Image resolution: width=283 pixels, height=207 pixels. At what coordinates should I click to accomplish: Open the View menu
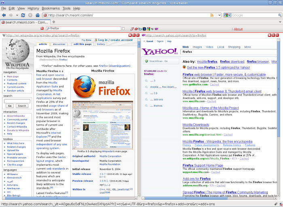[x=21, y=9]
